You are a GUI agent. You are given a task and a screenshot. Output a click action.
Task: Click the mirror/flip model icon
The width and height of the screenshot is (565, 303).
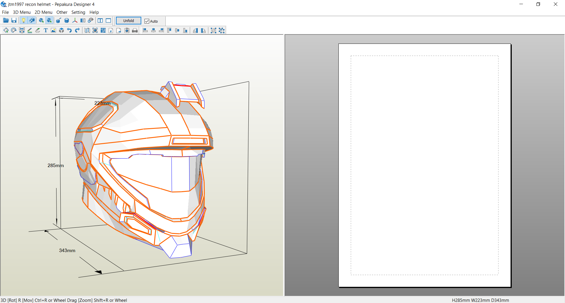point(83,21)
